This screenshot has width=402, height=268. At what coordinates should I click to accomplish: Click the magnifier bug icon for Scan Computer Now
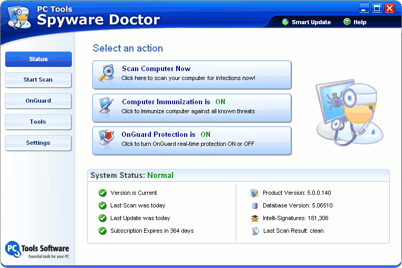pyautogui.click(x=106, y=74)
